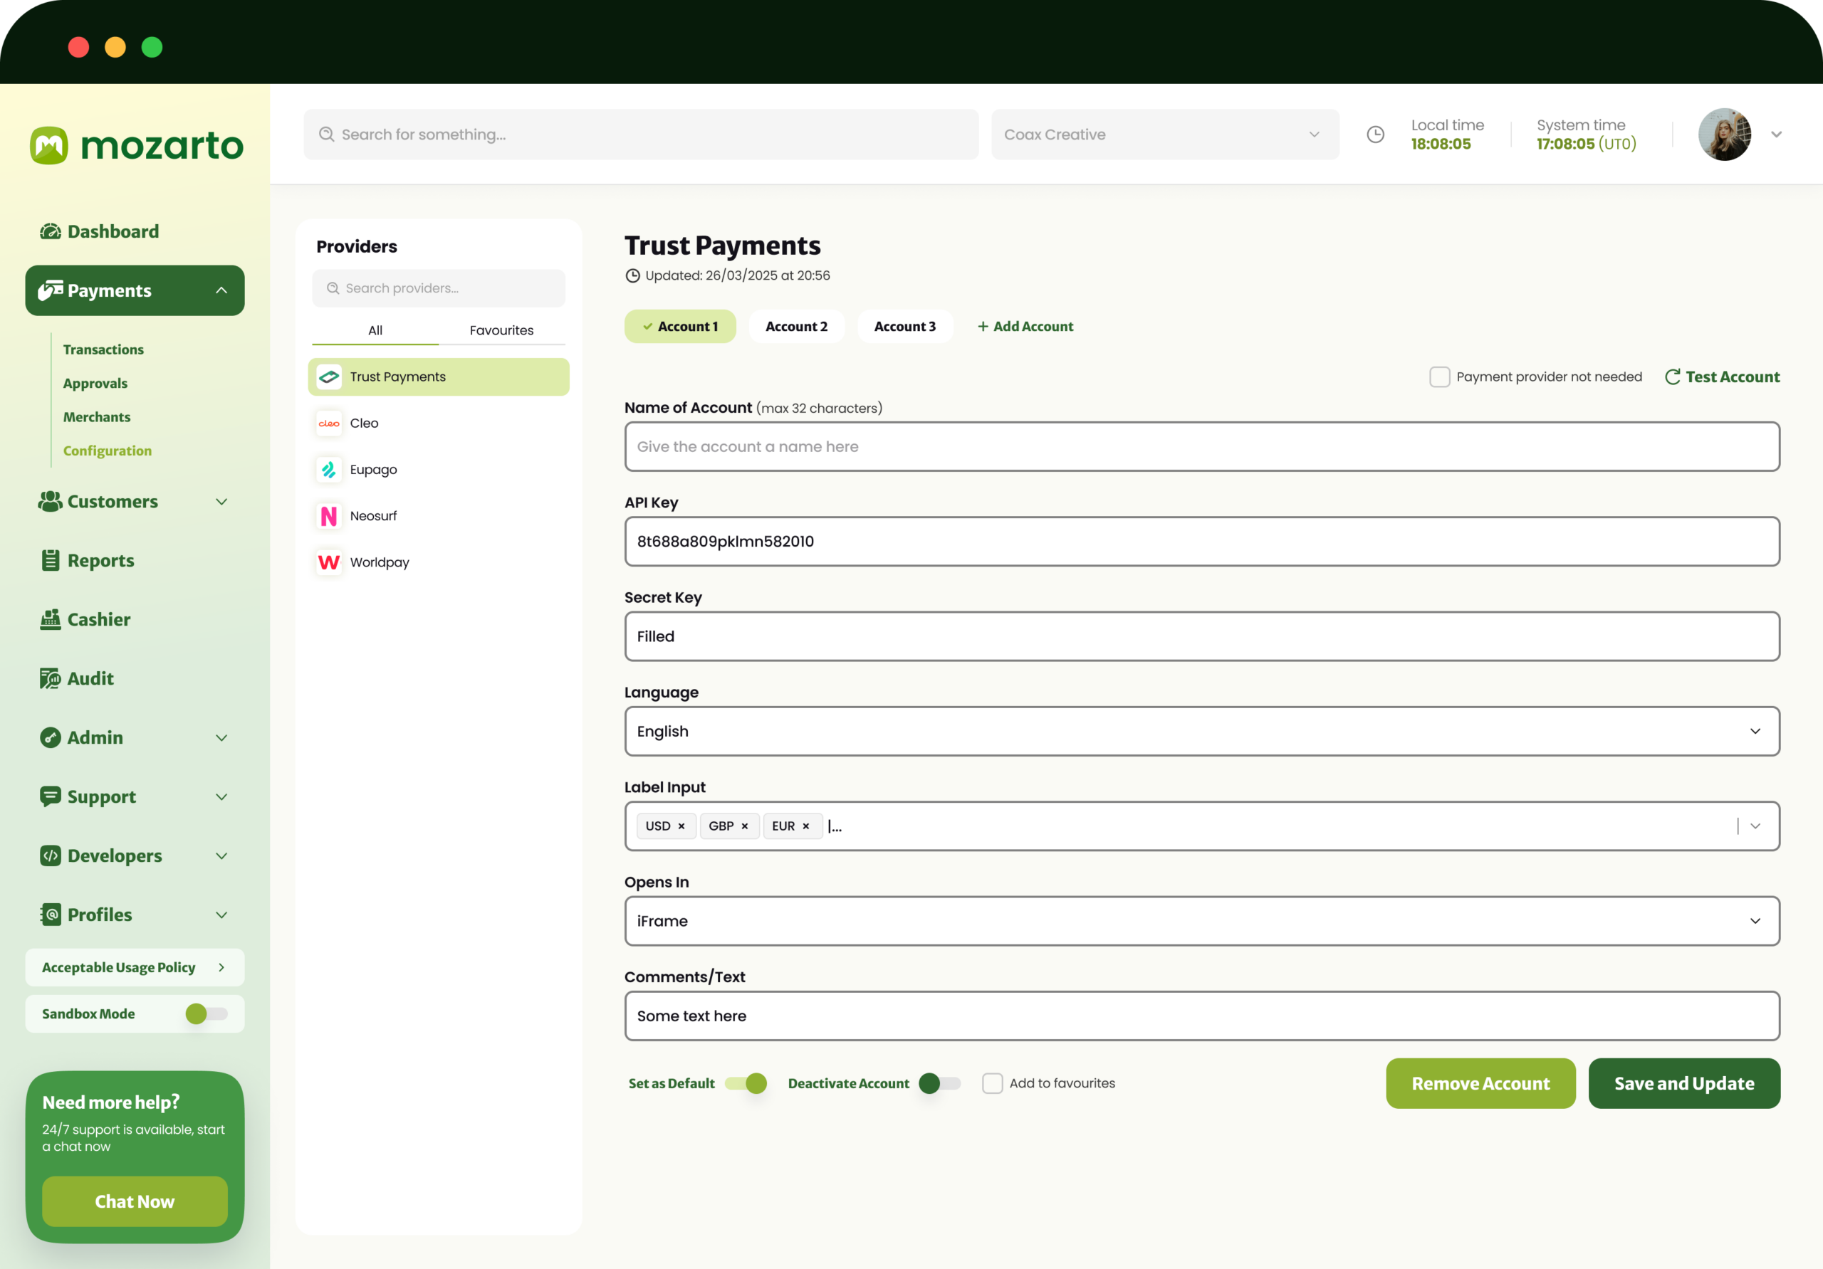Screen dimensions: 1823x1269
Task: Expand the Developers menu chevron
Action: (x=221, y=855)
